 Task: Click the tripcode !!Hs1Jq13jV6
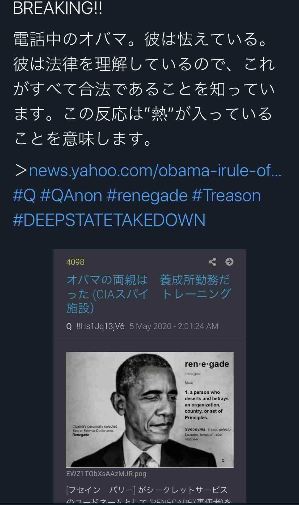tap(100, 326)
